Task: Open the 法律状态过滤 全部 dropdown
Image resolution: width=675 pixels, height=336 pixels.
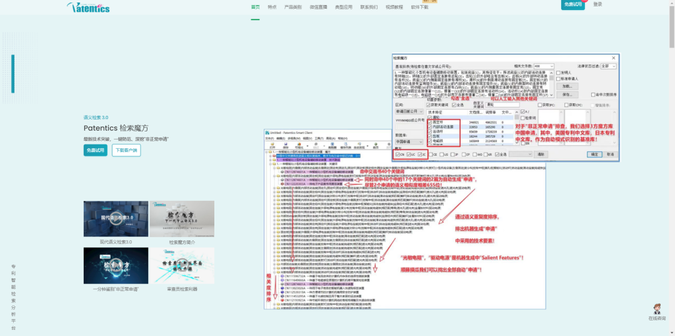Action: [608, 66]
